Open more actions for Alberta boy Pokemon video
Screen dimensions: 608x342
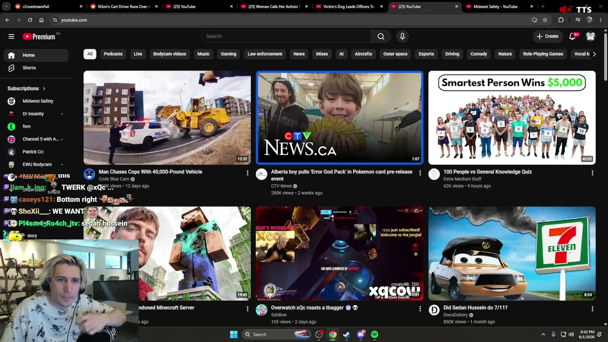click(x=420, y=173)
